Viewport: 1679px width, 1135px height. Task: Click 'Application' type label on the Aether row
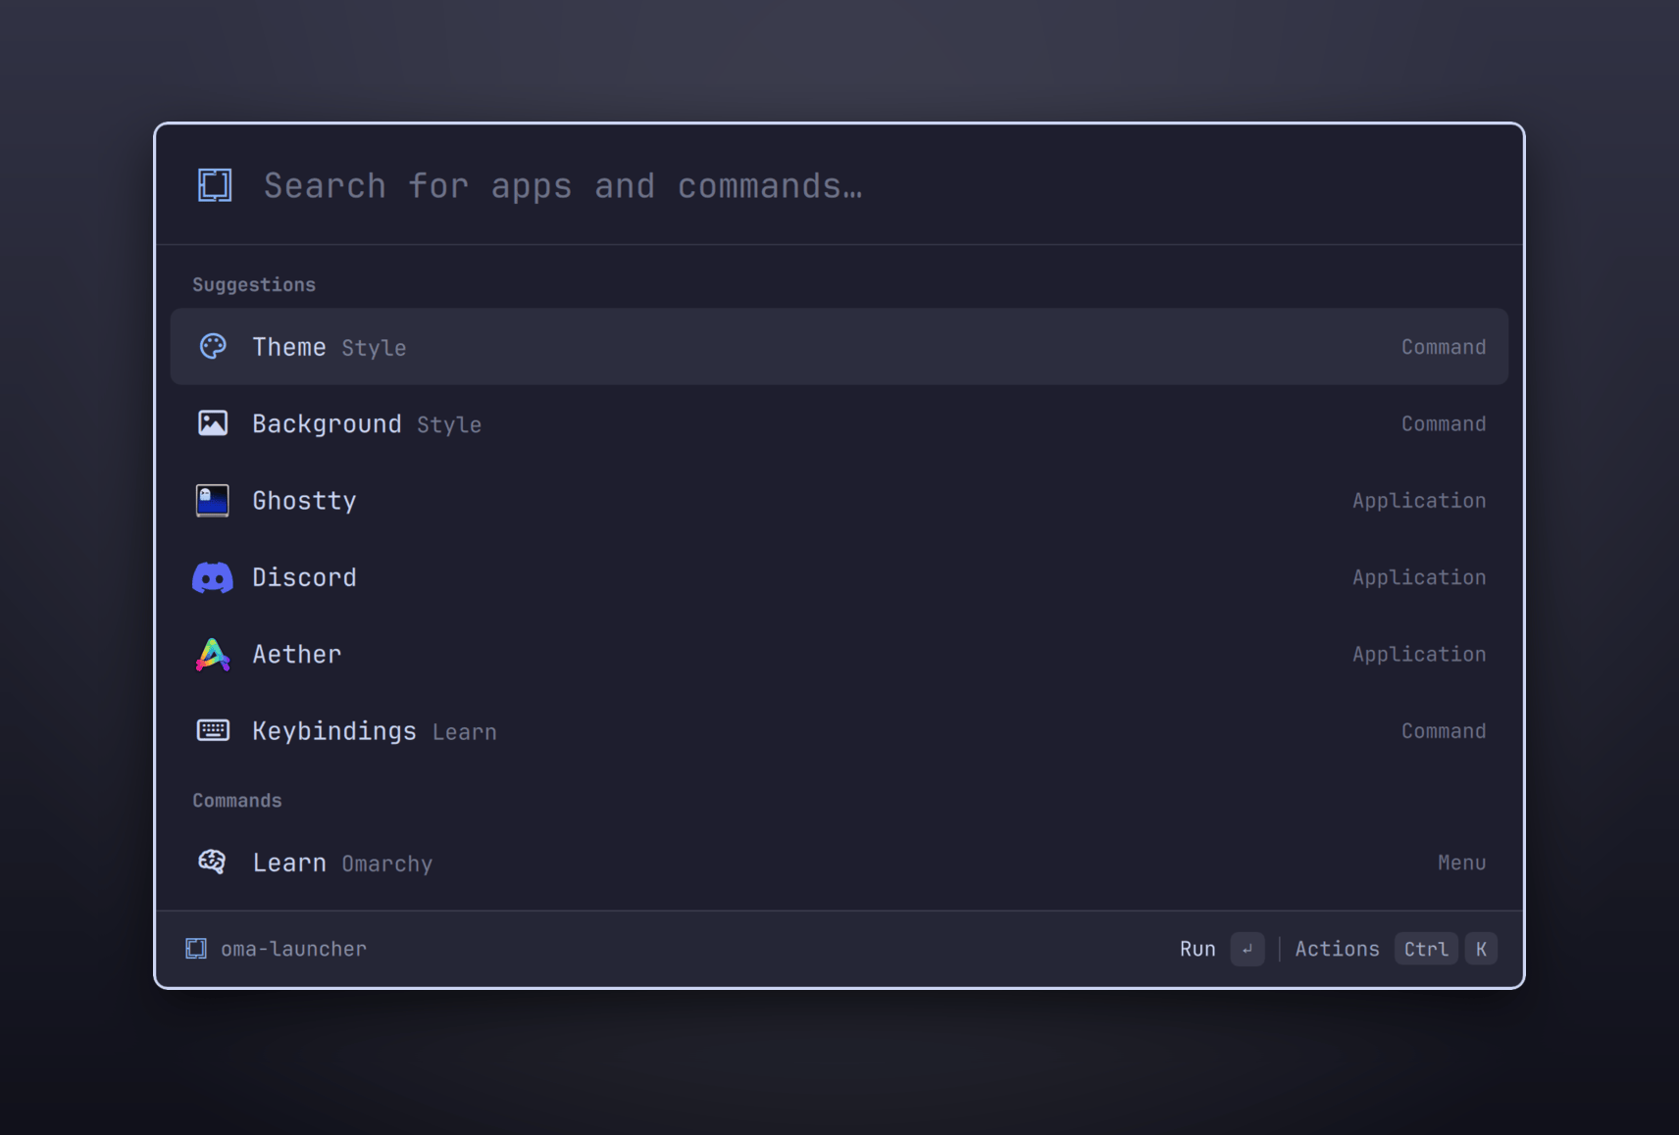[1419, 654]
